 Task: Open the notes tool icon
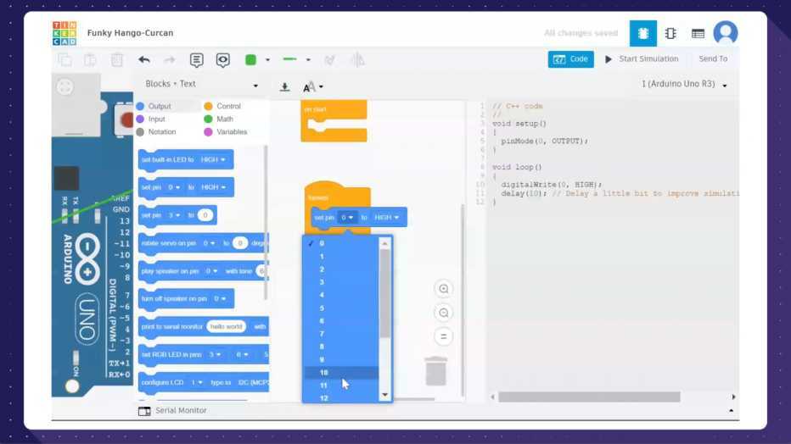click(x=197, y=59)
